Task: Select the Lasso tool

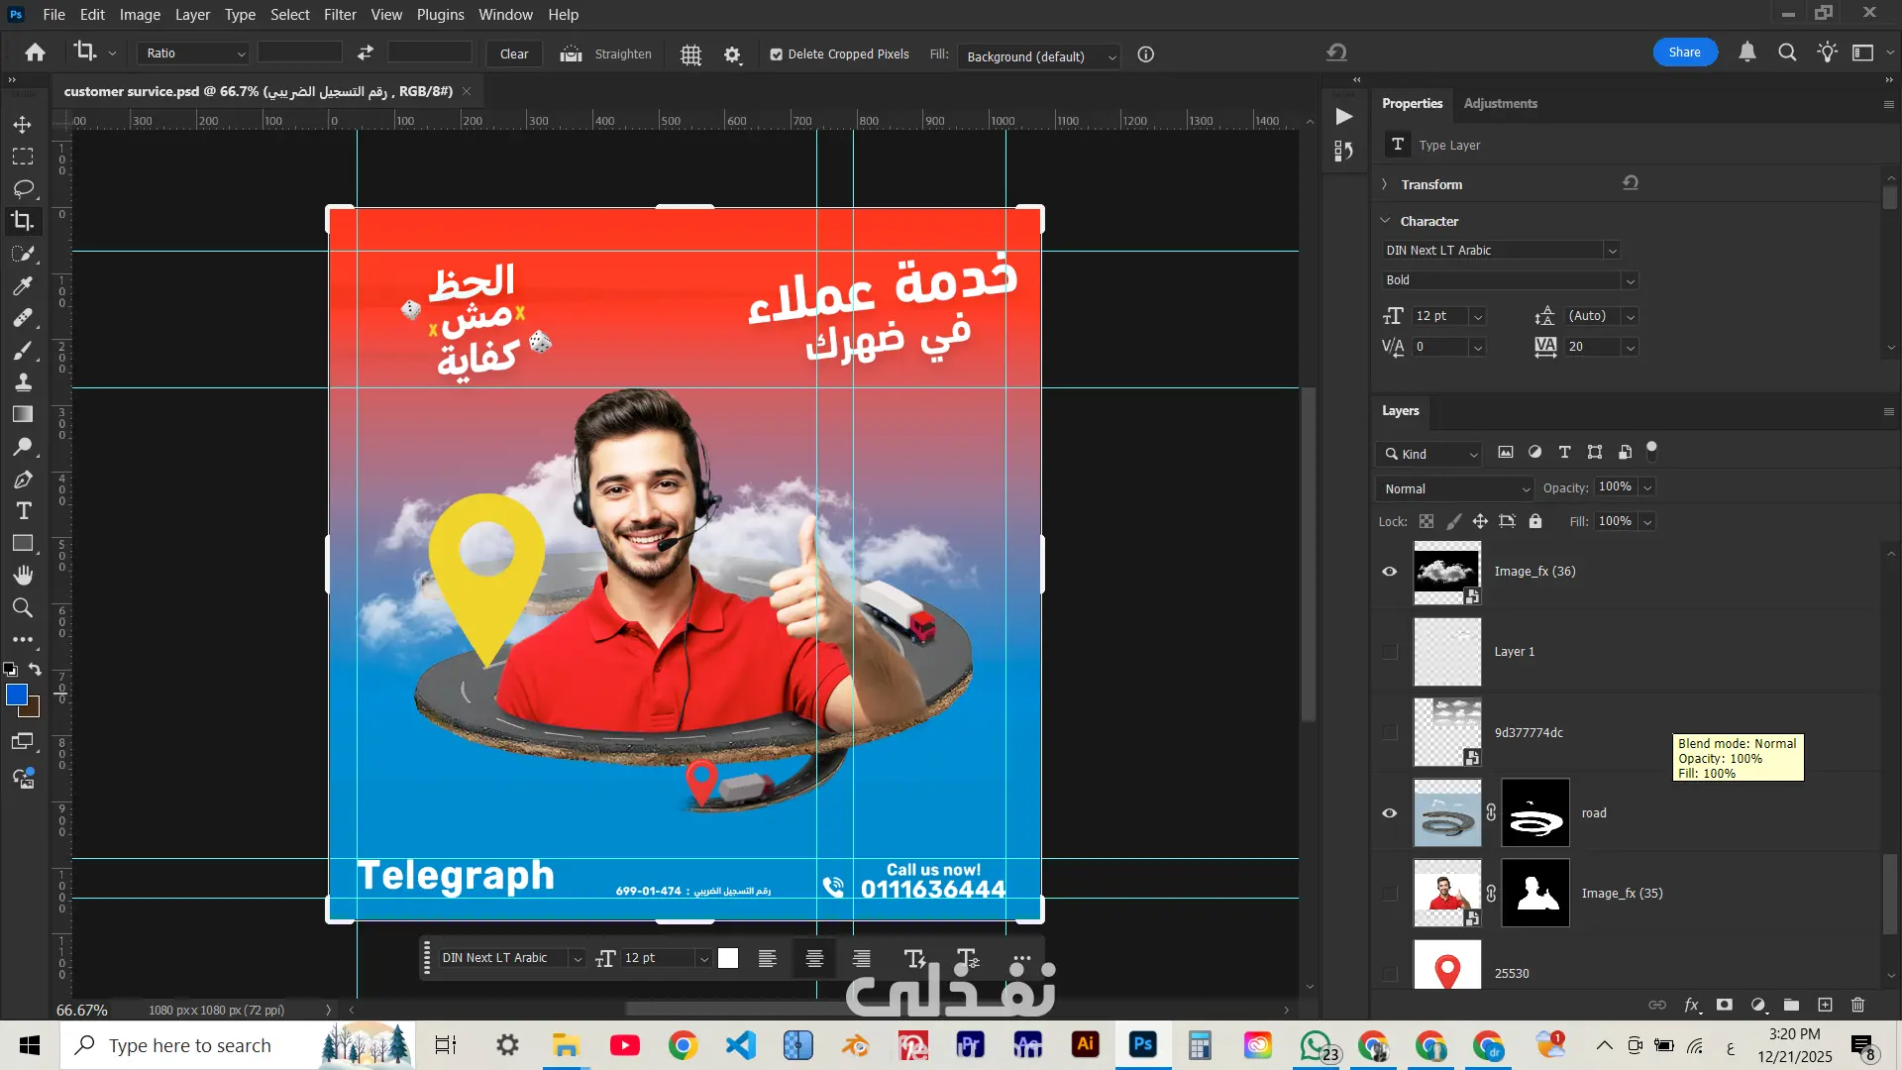Action: point(23,188)
